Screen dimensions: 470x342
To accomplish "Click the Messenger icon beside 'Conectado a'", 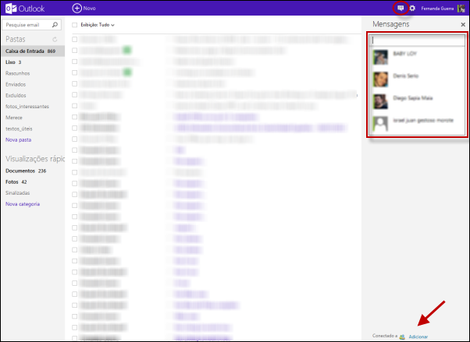I will [x=402, y=337].
